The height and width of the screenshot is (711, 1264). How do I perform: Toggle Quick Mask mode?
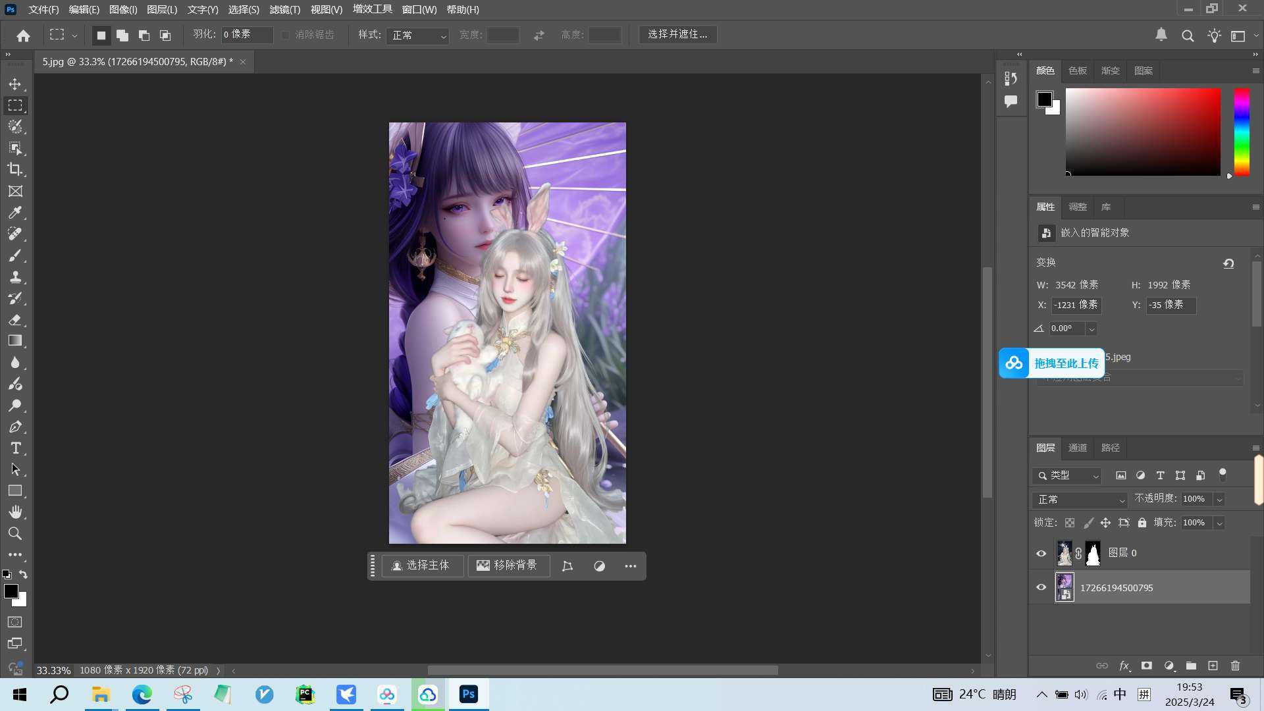tap(15, 622)
